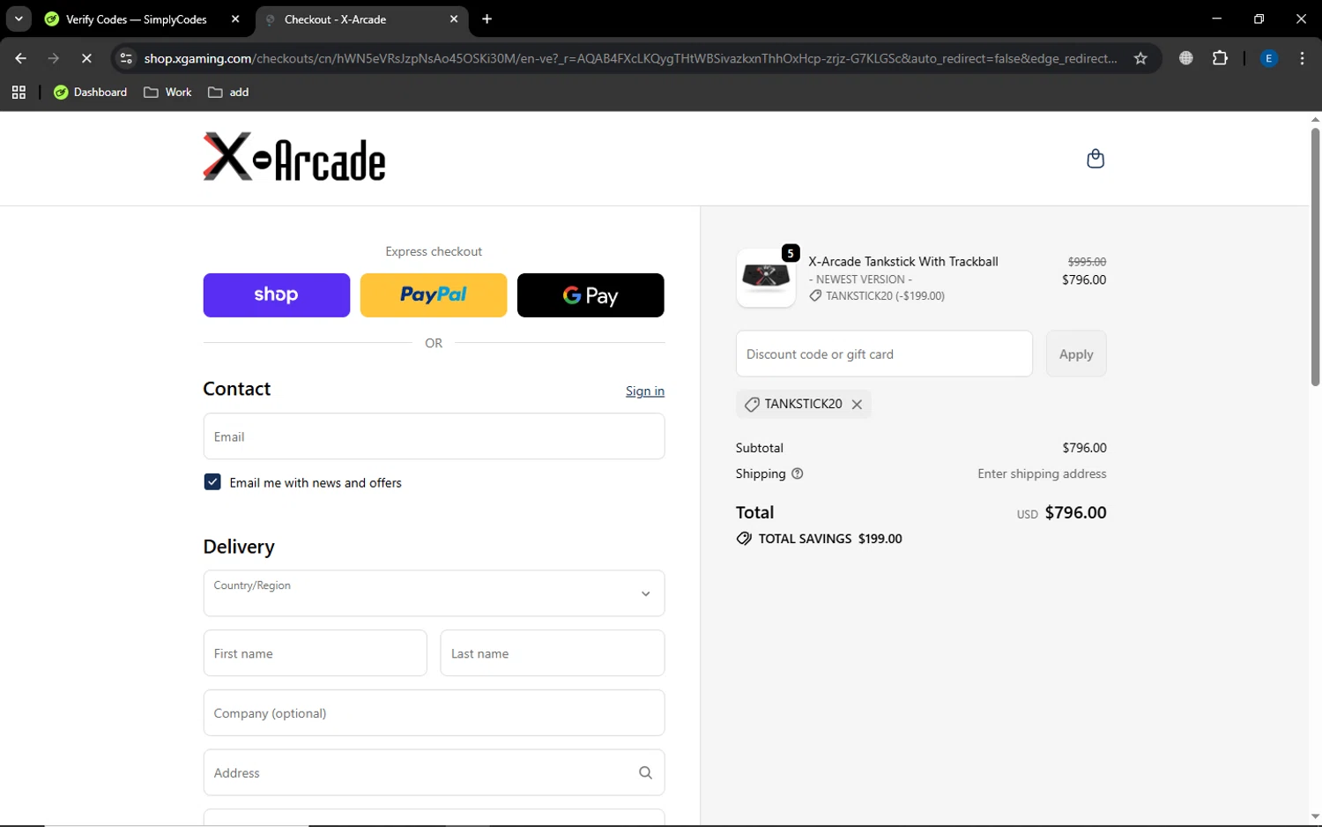Viewport: 1322px width, 827px height.
Task: Focus the Last name field
Action: [x=553, y=653]
